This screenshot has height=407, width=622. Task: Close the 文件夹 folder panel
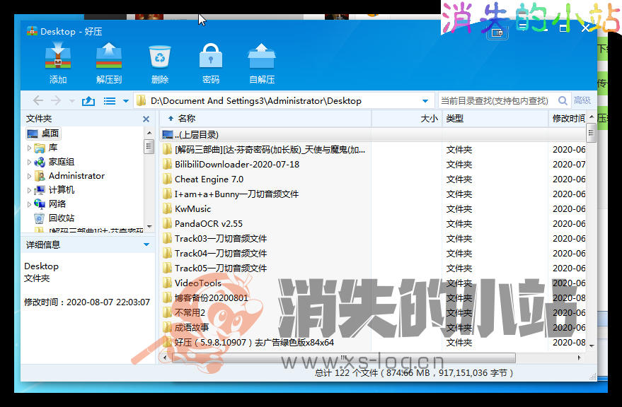(146, 119)
